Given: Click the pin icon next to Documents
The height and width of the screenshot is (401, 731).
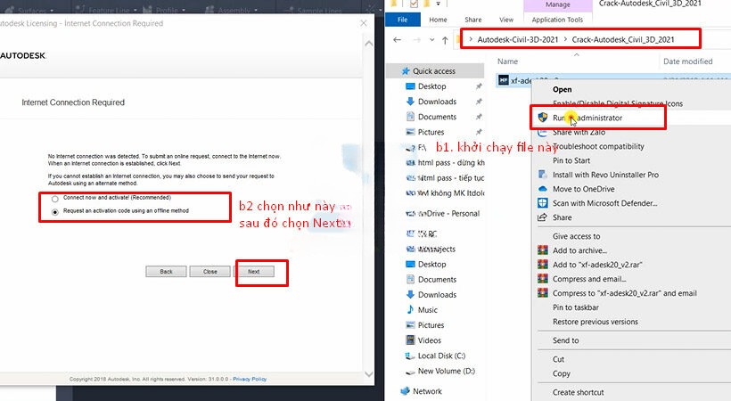Looking at the screenshot, I should tap(479, 117).
